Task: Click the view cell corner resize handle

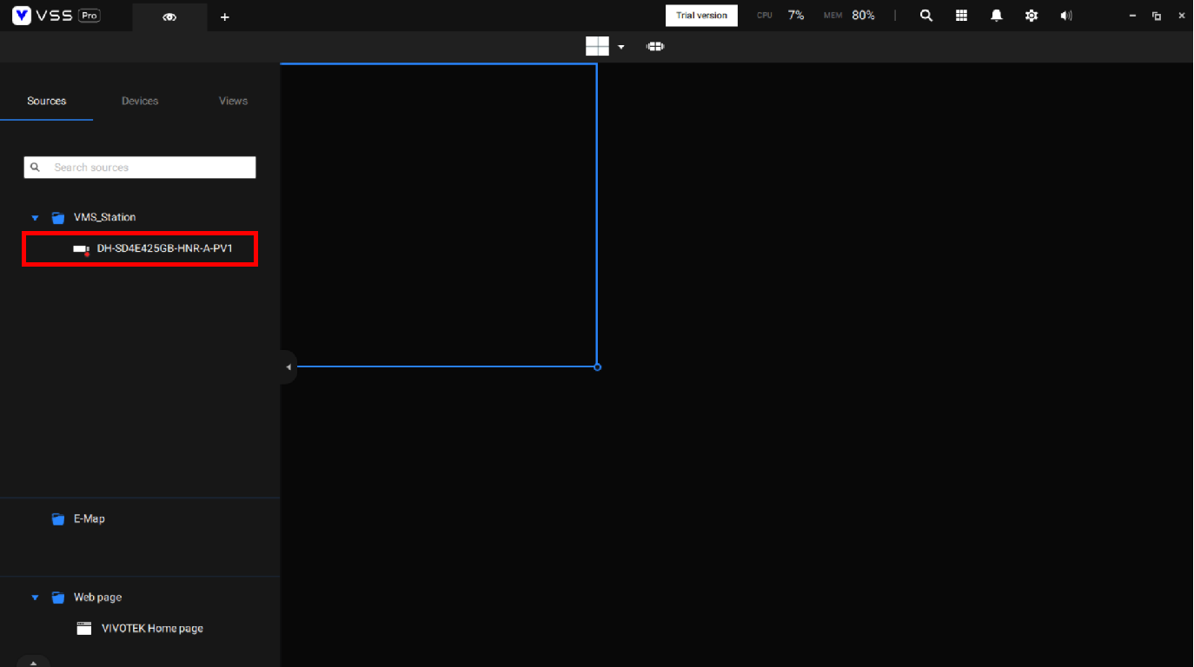Action: [x=597, y=367]
